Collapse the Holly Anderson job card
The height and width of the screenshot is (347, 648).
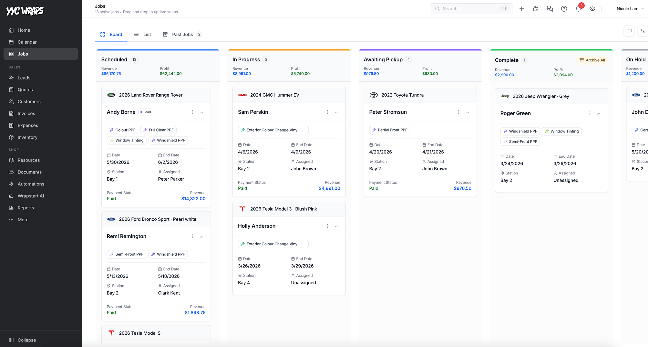pyautogui.click(x=336, y=226)
